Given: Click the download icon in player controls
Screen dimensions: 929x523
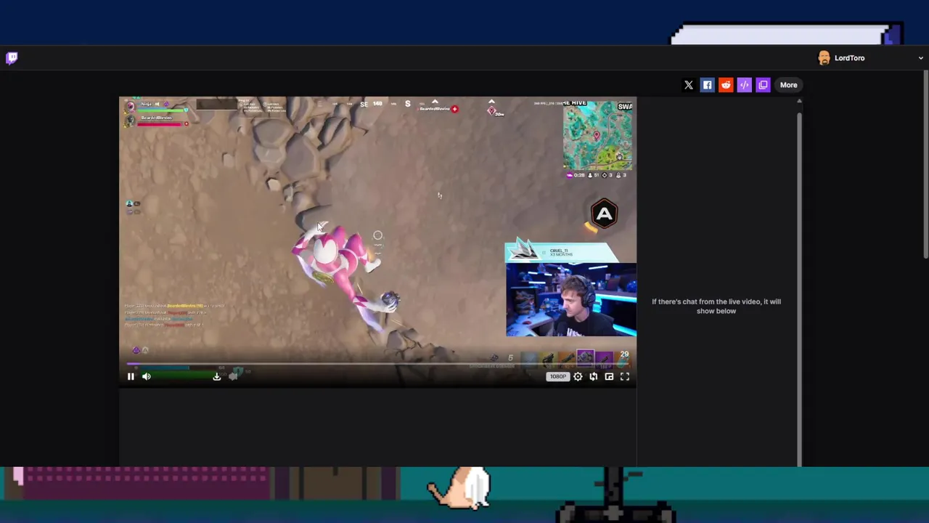Looking at the screenshot, I should (216, 376).
